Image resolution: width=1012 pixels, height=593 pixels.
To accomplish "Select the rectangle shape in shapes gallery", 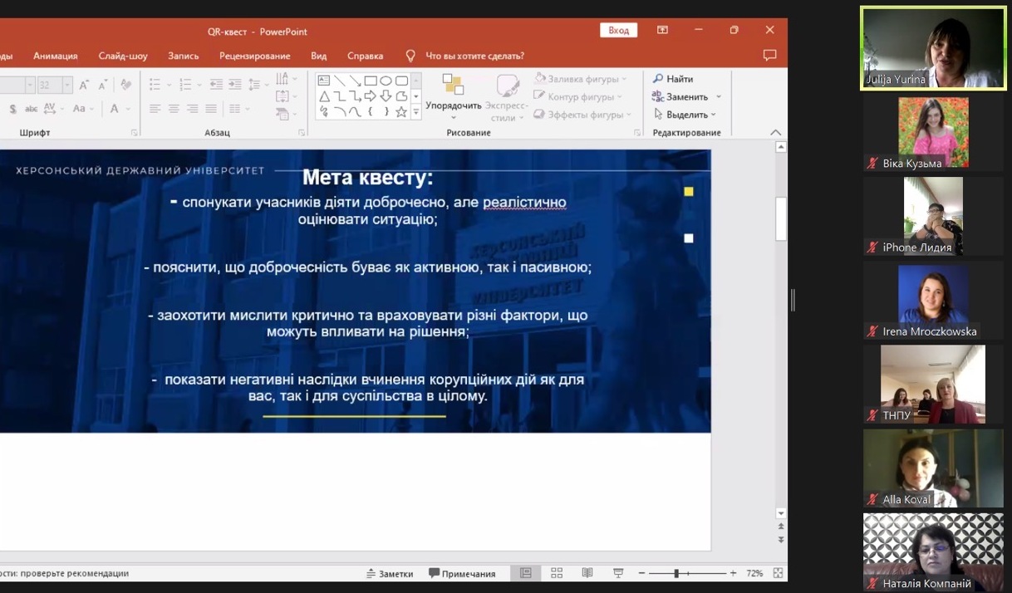I will [371, 81].
